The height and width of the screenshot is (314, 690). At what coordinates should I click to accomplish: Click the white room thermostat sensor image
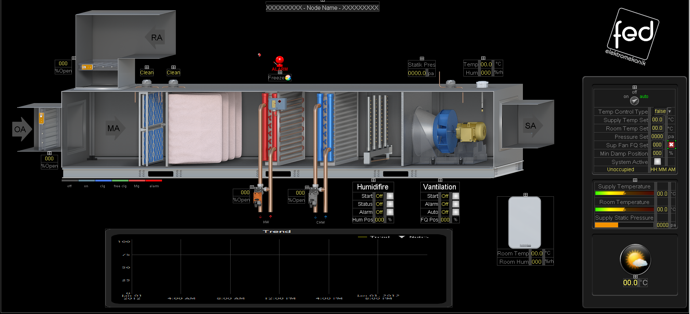[x=525, y=222]
